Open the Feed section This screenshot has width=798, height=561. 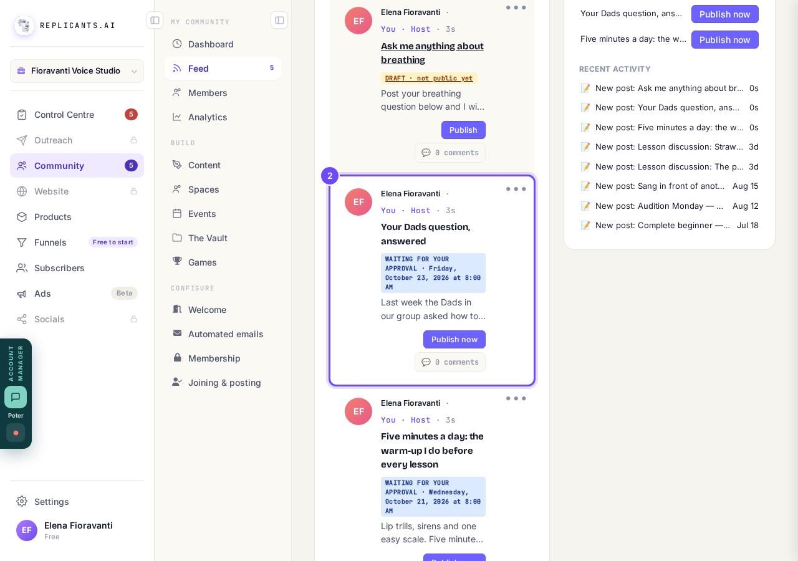coord(223,68)
